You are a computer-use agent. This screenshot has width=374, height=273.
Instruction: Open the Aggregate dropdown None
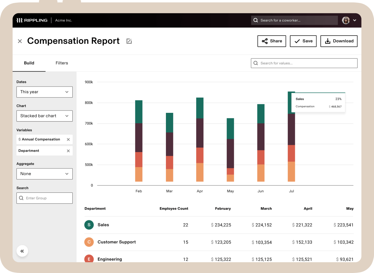(44, 174)
